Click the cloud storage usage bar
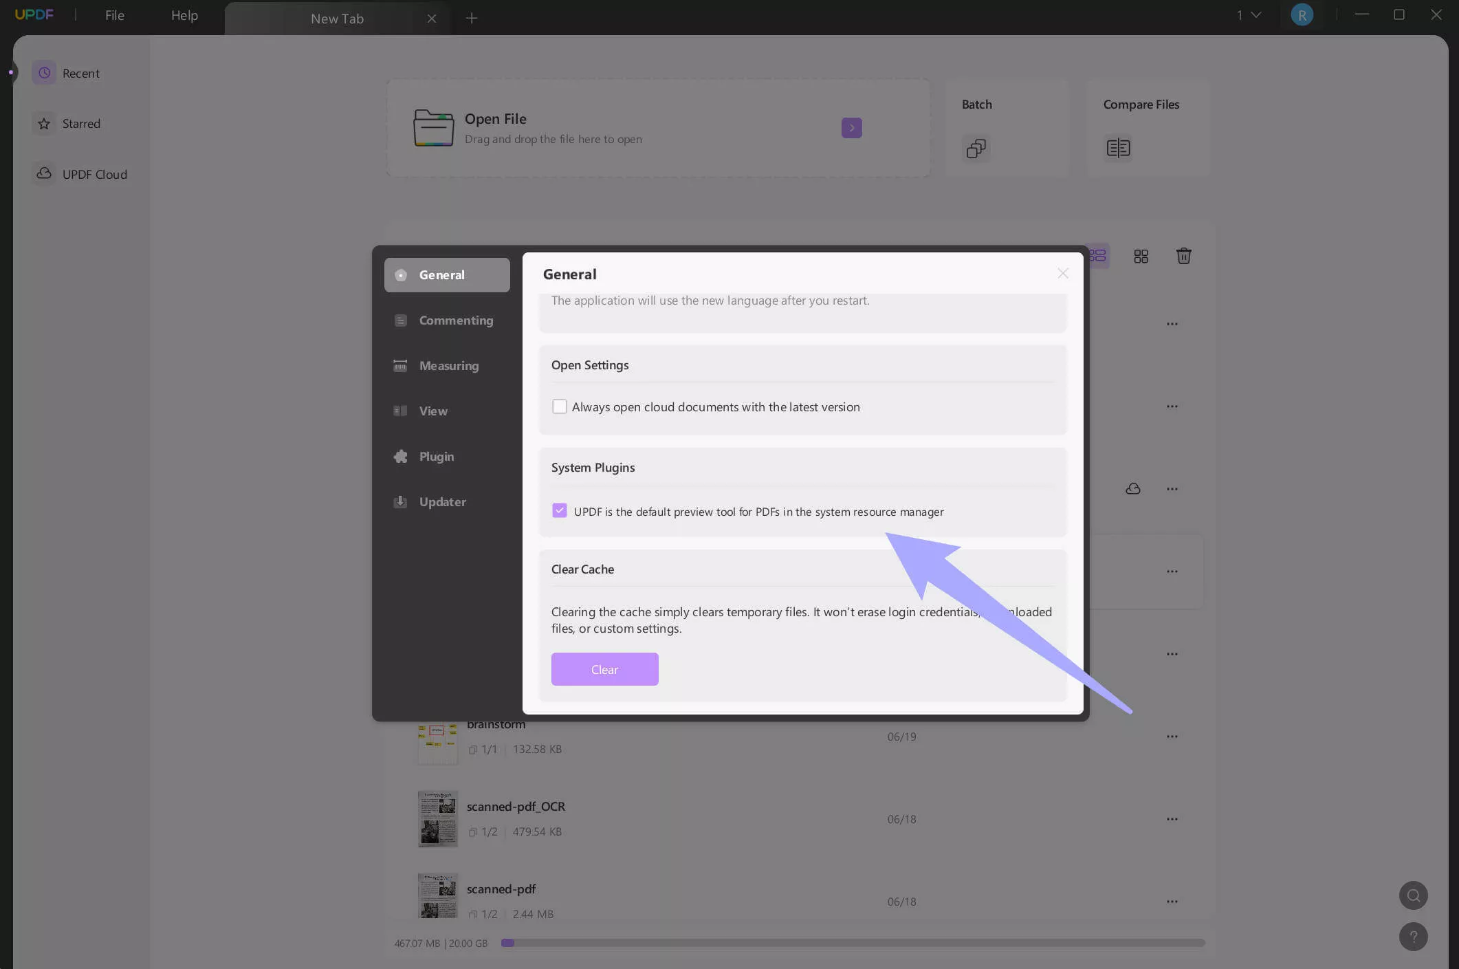Image resolution: width=1459 pixels, height=969 pixels. pos(853,943)
